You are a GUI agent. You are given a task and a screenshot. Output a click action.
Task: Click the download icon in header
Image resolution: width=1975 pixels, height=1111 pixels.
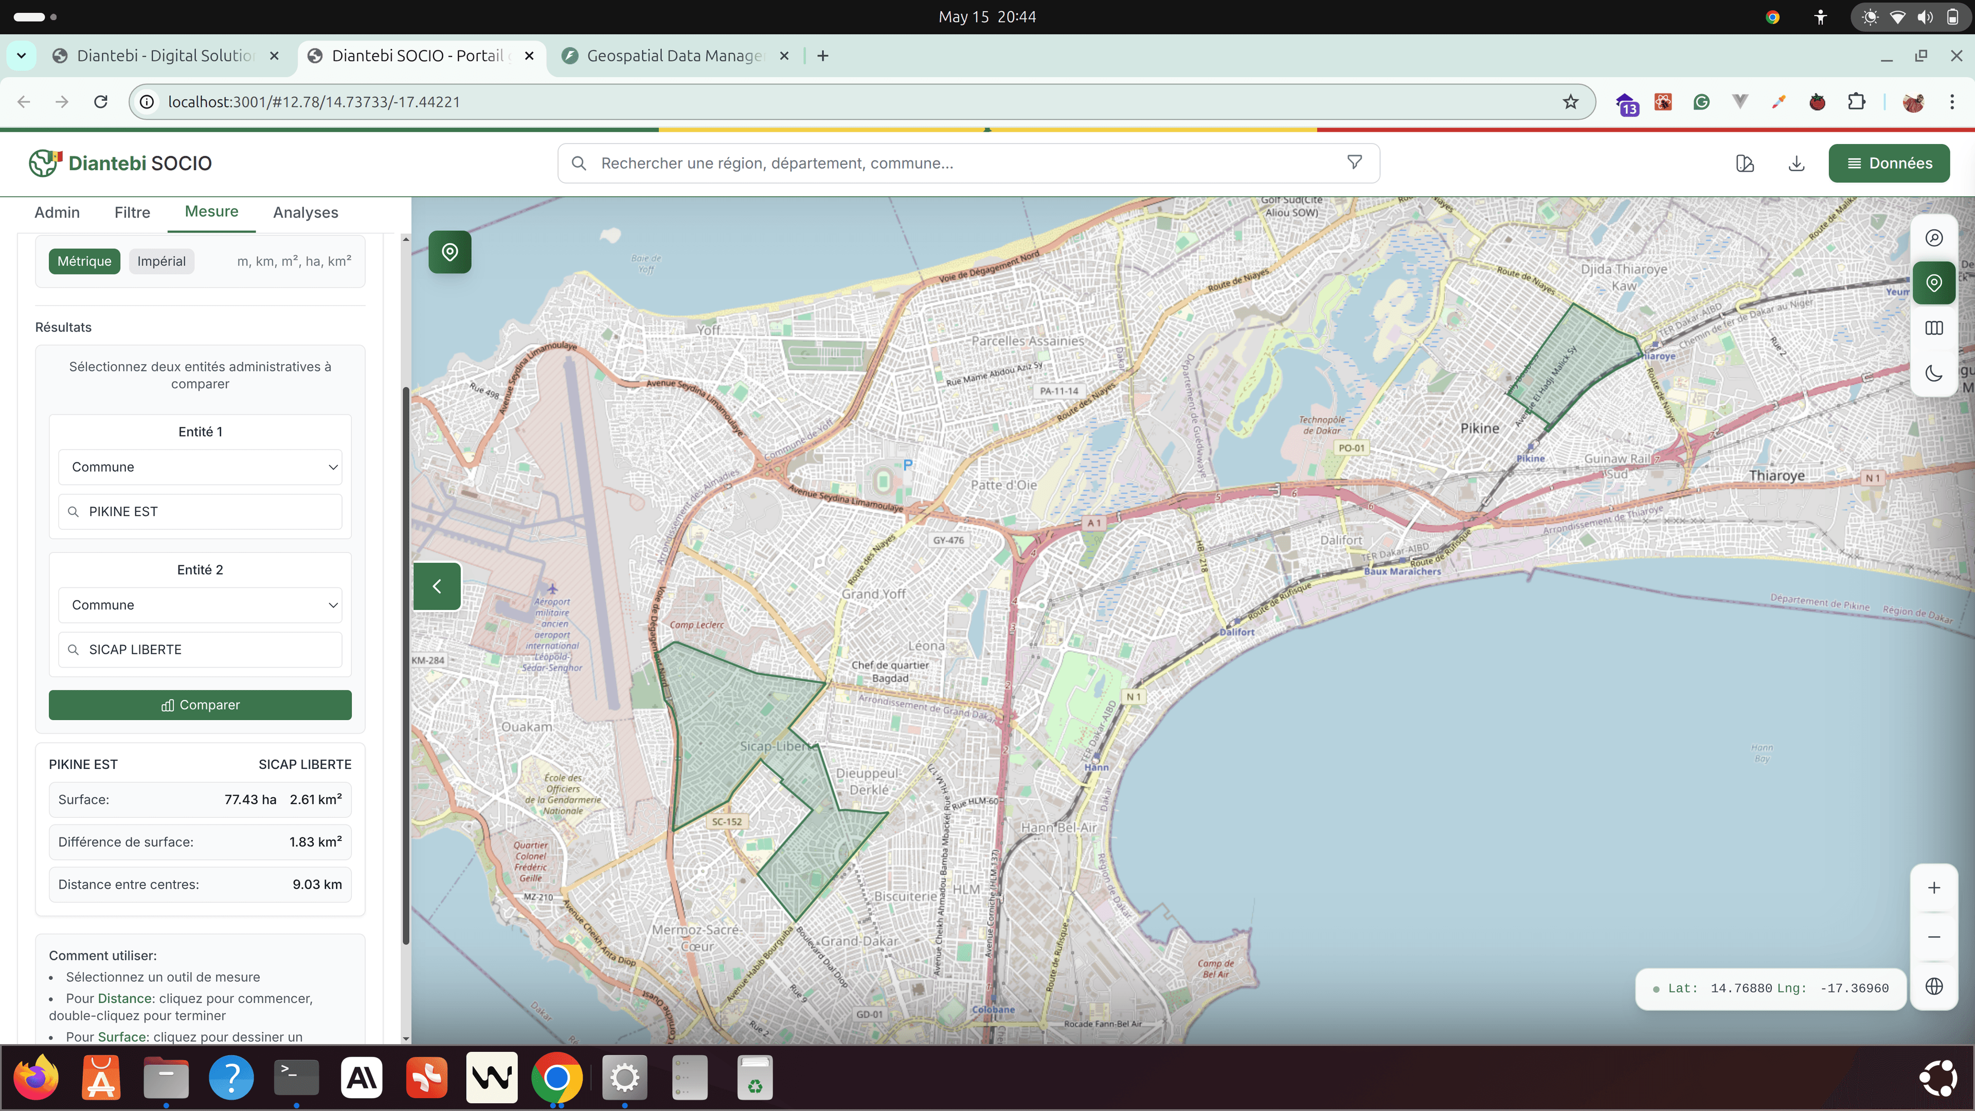[1797, 164]
